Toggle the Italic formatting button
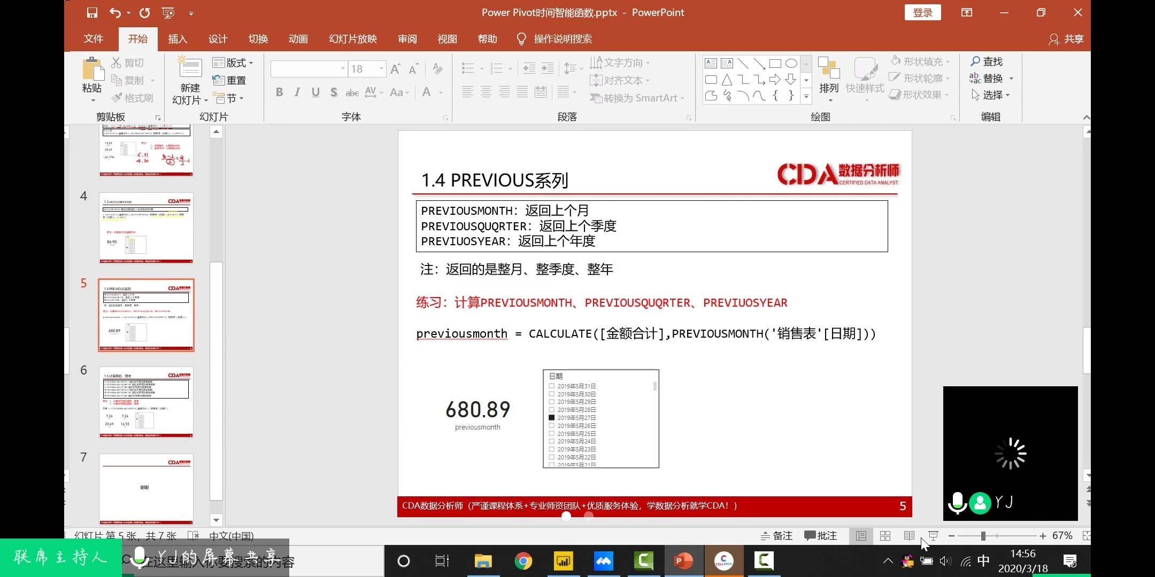The width and height of the screenshot is (1155, 577). [297, 92]
